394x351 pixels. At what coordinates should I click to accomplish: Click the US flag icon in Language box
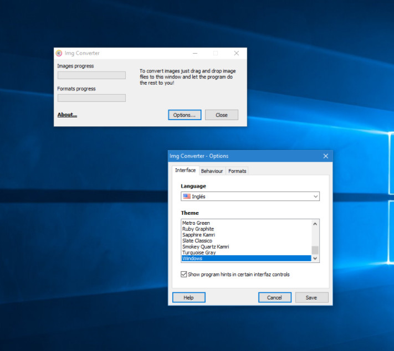click(x=187, y=197)
